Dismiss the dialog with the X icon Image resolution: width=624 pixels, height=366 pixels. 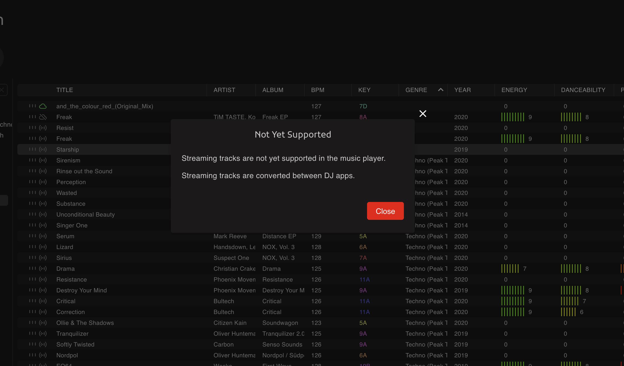[x=423, y=113]
